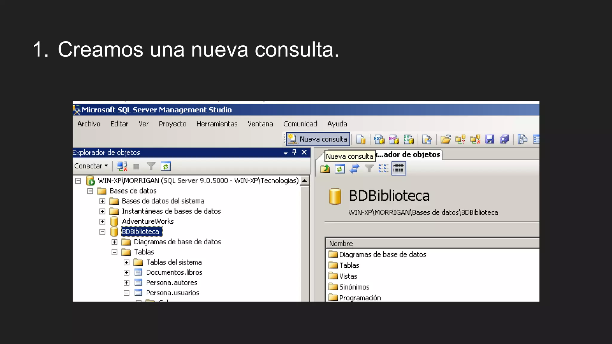Open the Herramientas menu

click(x=217, y=124)
